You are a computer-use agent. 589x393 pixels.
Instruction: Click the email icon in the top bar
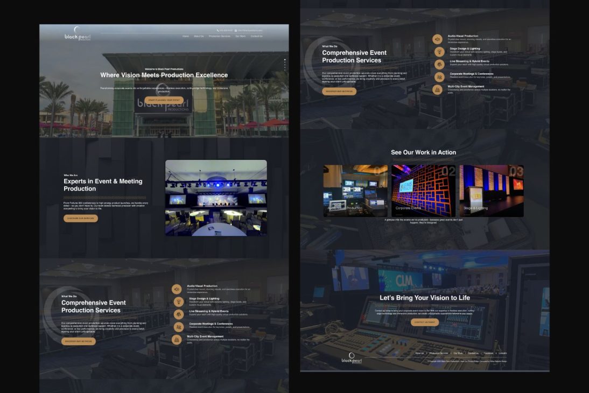235,30
